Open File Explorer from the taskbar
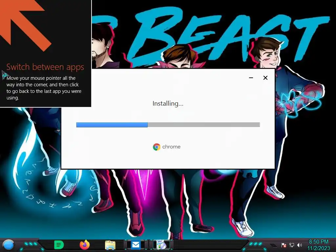 [110, 245]
